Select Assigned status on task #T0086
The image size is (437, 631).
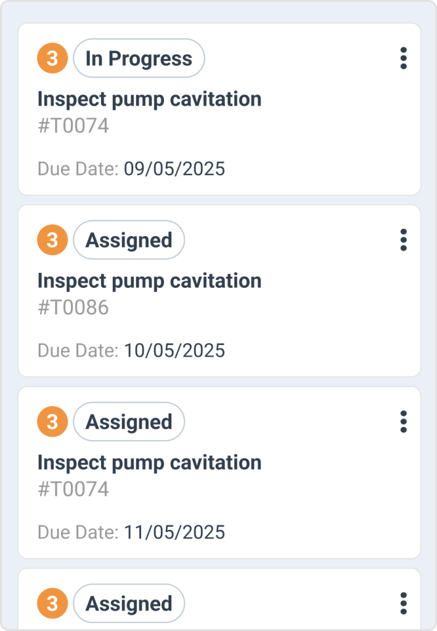pos(128,240)
